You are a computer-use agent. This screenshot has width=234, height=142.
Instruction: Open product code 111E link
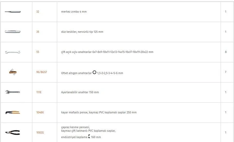pos(39,92)
